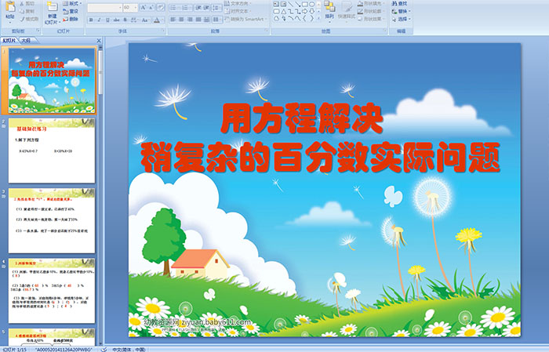Select the Right Arrow shape in gallery
The image size is (549, 352).
(305, 12)
